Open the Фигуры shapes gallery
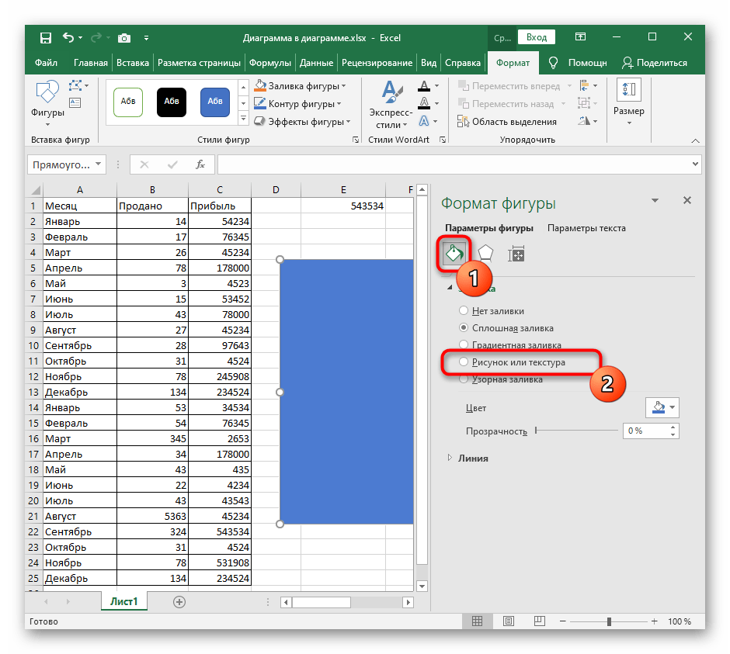This screenshot has width=730, height=654. 47,103
